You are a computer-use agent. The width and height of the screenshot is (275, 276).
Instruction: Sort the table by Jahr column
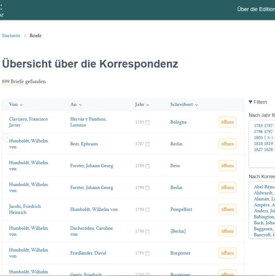pyautogui.click(x=142, y=105)
